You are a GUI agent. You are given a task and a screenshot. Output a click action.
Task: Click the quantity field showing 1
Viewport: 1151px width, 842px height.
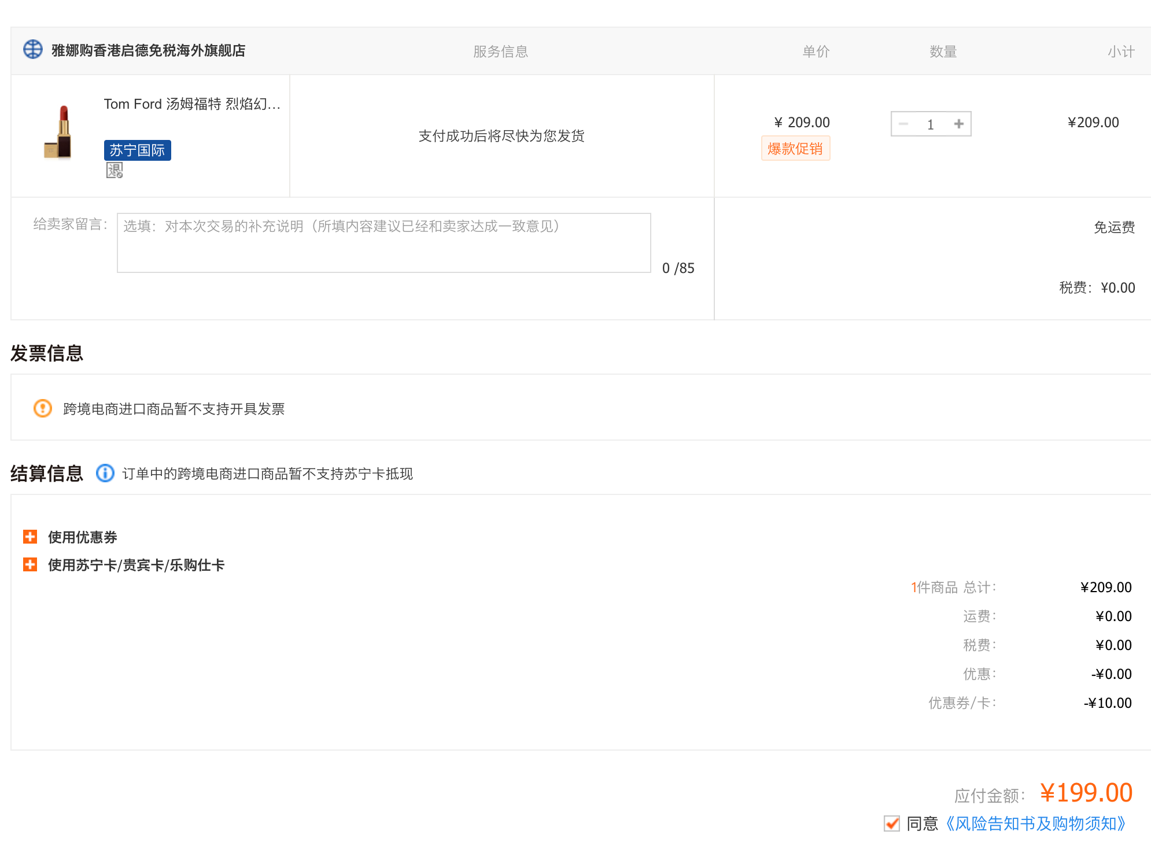click(x=931, y=124)
